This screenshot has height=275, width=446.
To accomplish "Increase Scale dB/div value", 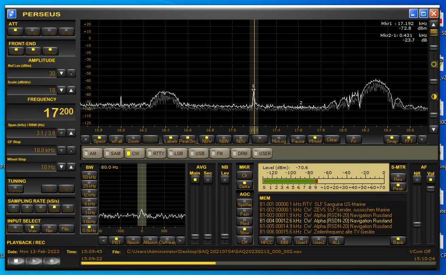I will point(71,90).
